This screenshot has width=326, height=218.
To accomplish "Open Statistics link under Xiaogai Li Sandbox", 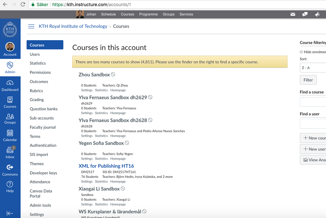I will pyautogui.click(x=101, y=205).
